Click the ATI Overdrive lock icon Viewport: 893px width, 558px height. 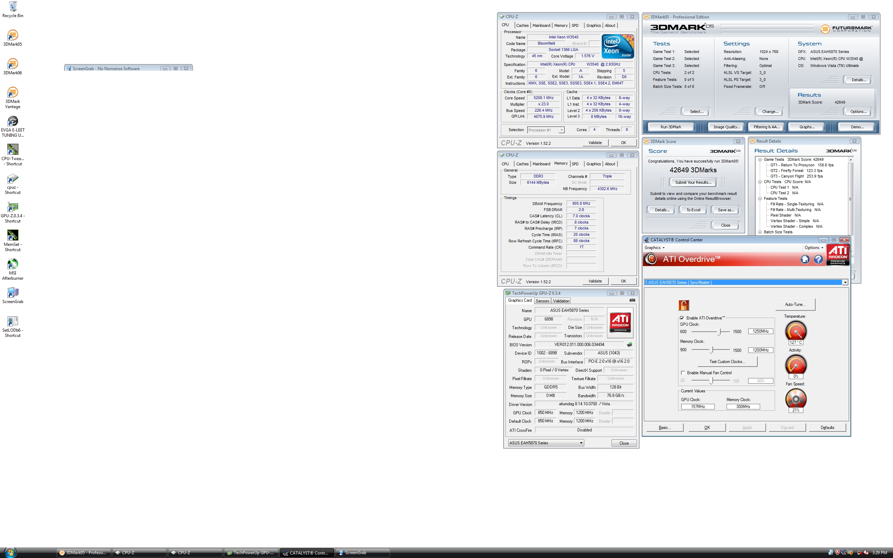click(683, 305)
